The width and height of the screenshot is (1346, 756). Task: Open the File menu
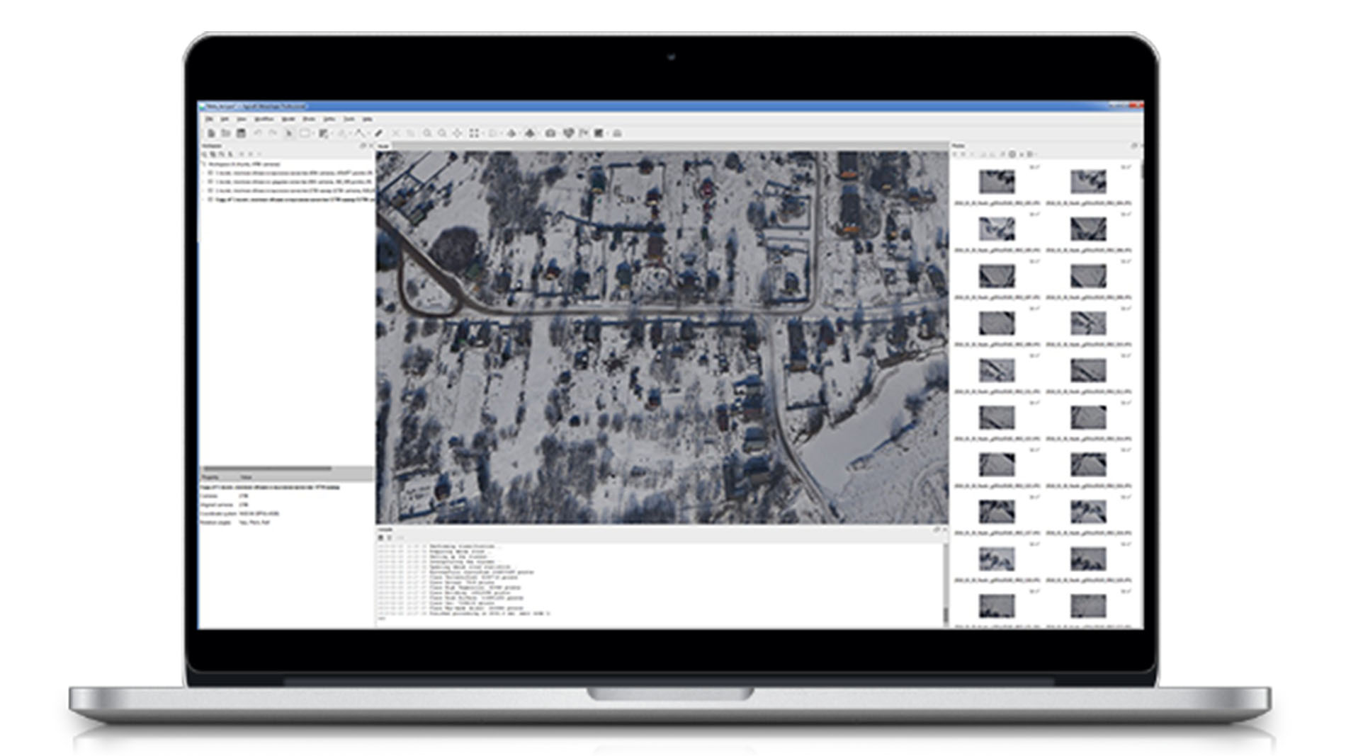click(209, 119)
